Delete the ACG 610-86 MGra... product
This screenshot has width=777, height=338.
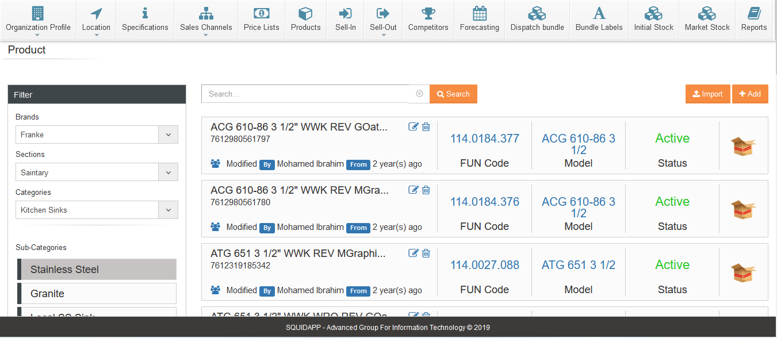click(426, 190)
